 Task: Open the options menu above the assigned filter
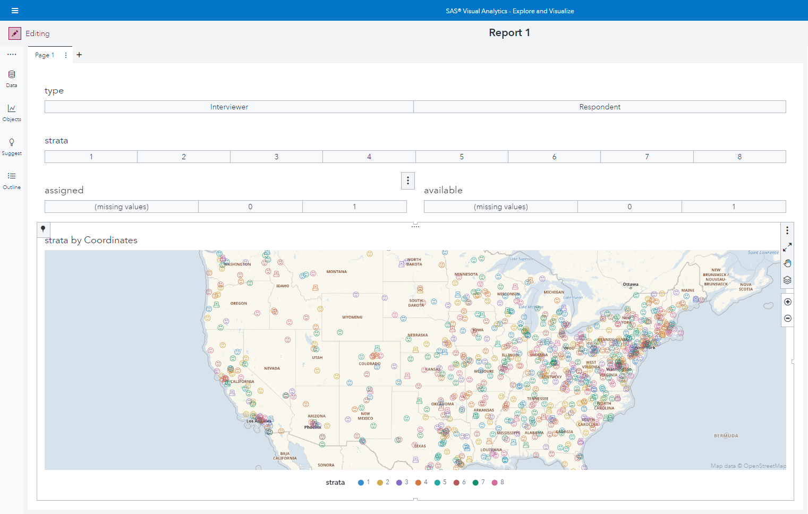click(x=407, y=181)
